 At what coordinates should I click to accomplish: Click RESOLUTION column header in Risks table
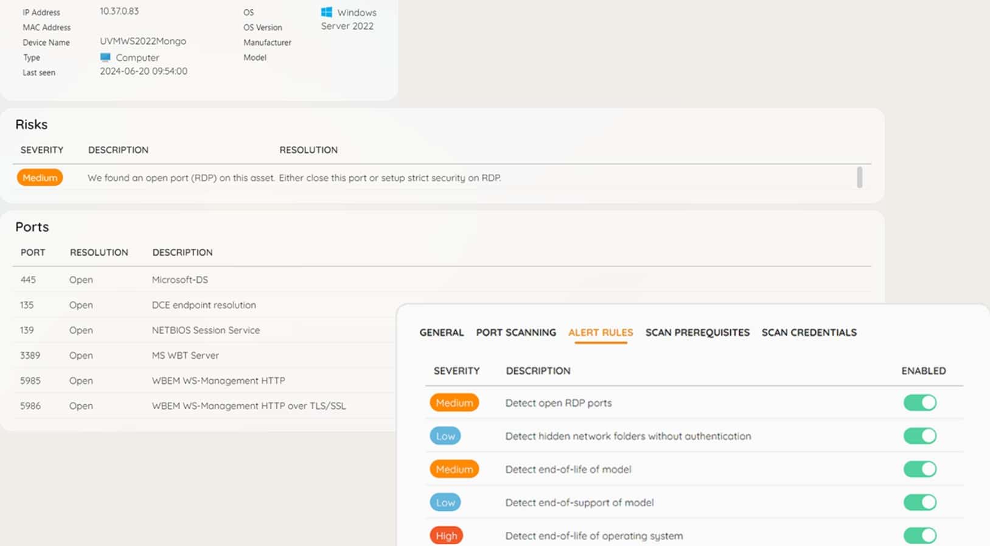click(x=309, y=150)
